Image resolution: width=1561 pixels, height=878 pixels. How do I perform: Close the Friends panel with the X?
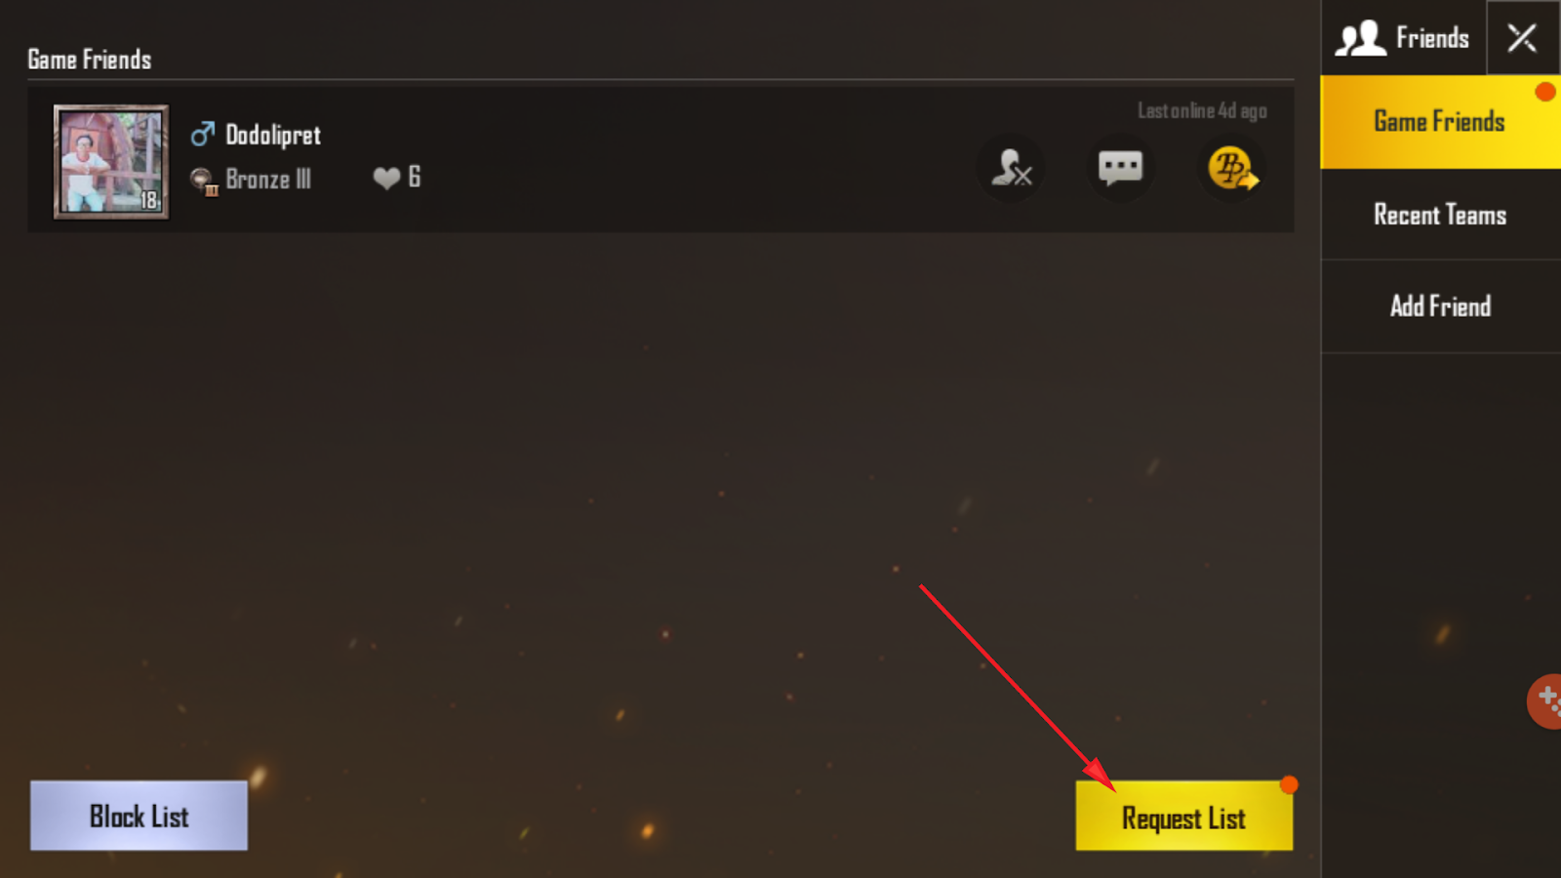[x=1522, y=38]
